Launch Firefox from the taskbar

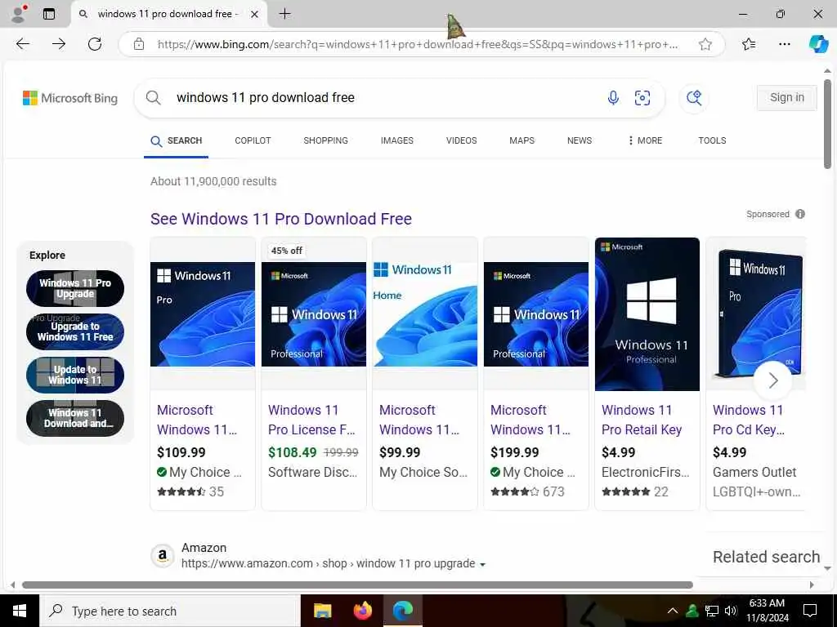(363, 611)
